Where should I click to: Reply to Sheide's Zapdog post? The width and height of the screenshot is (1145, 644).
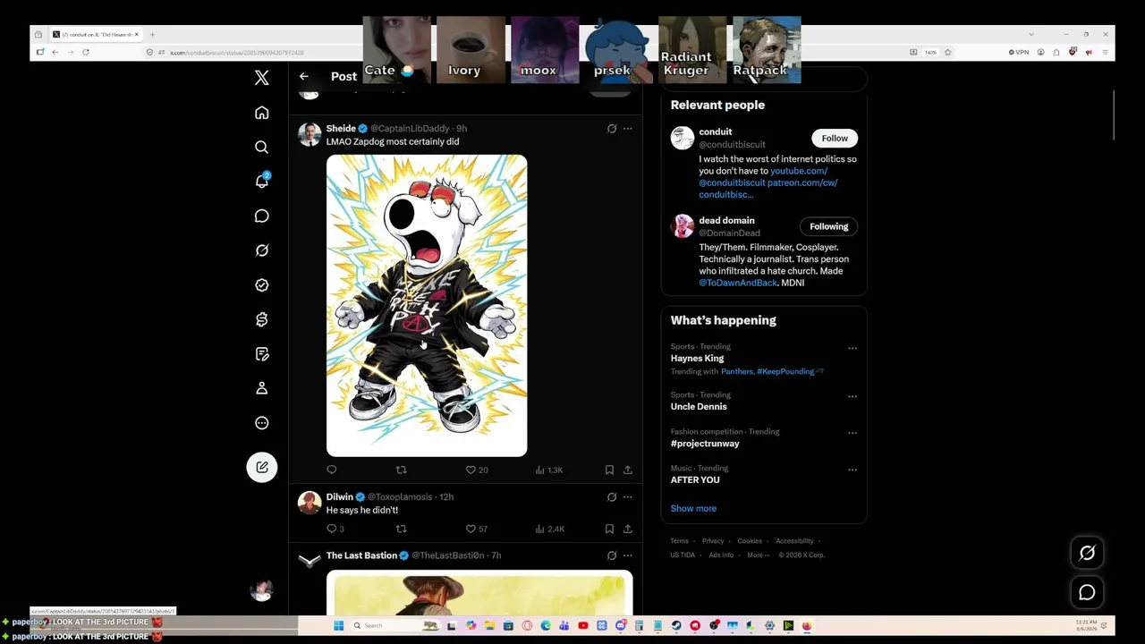(332, 470)
